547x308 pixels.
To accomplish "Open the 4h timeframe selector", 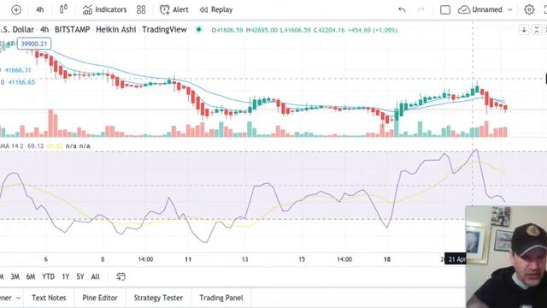I will [x=40, y=9].
